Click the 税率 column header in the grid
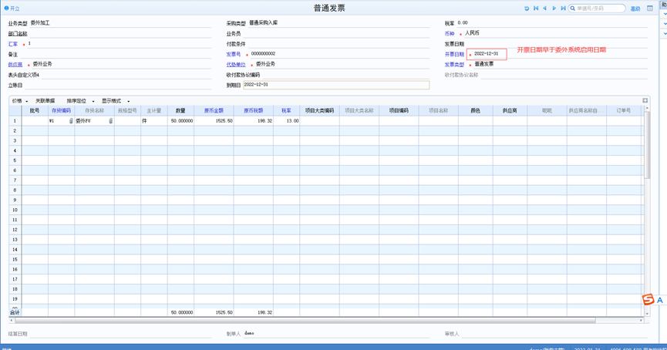Viewport: 667px width, 350px height. (286, 110)
